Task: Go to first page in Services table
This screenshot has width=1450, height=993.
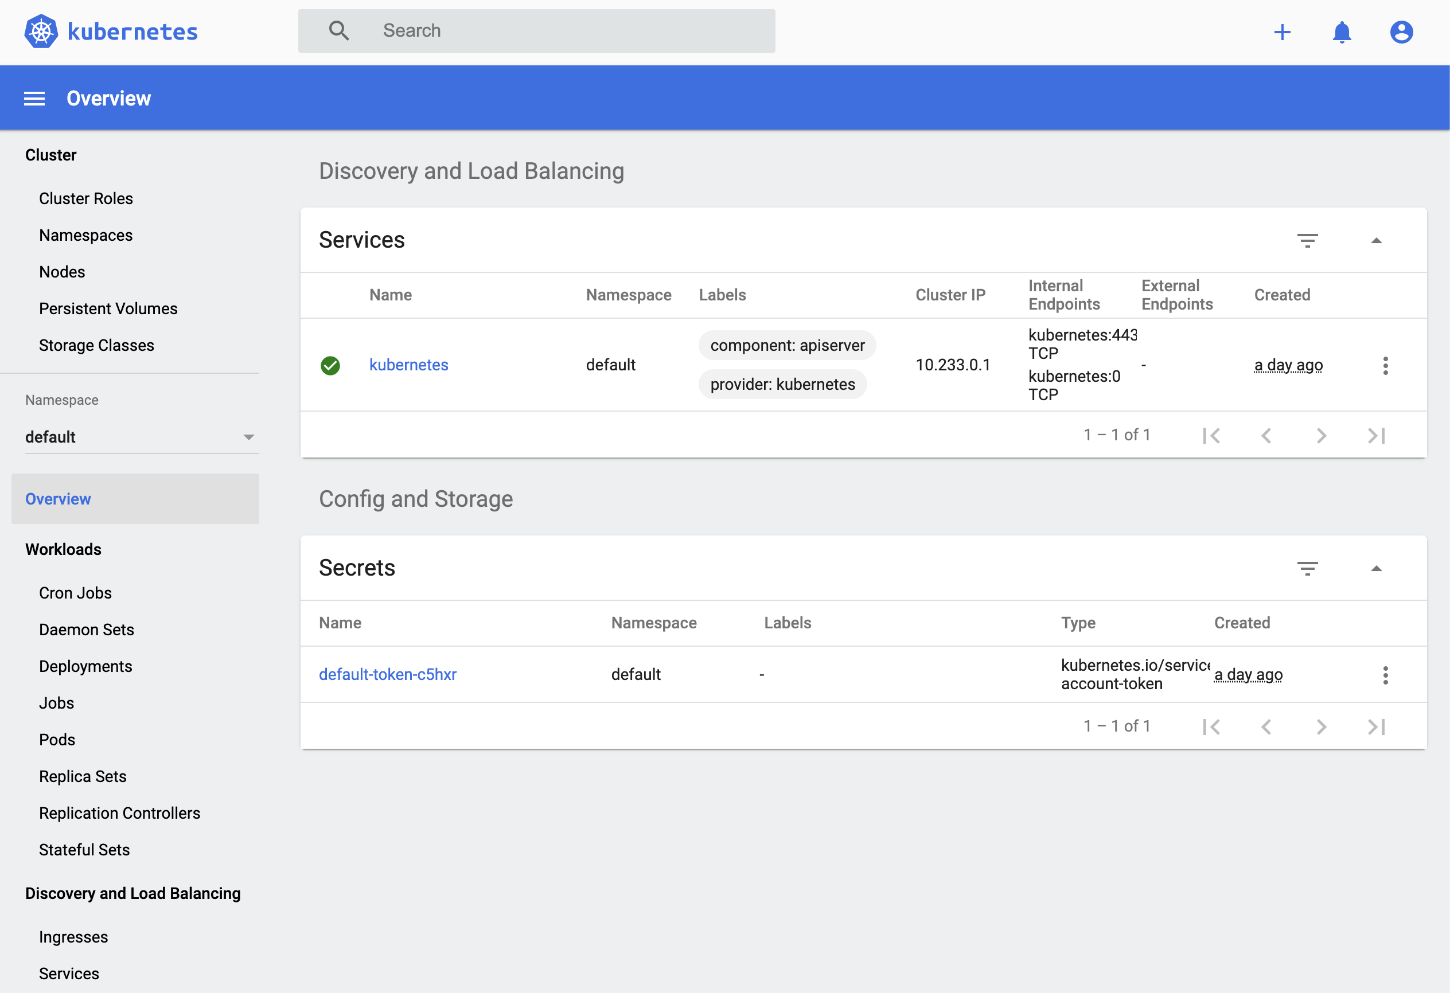Action: tap(1211, 435)
